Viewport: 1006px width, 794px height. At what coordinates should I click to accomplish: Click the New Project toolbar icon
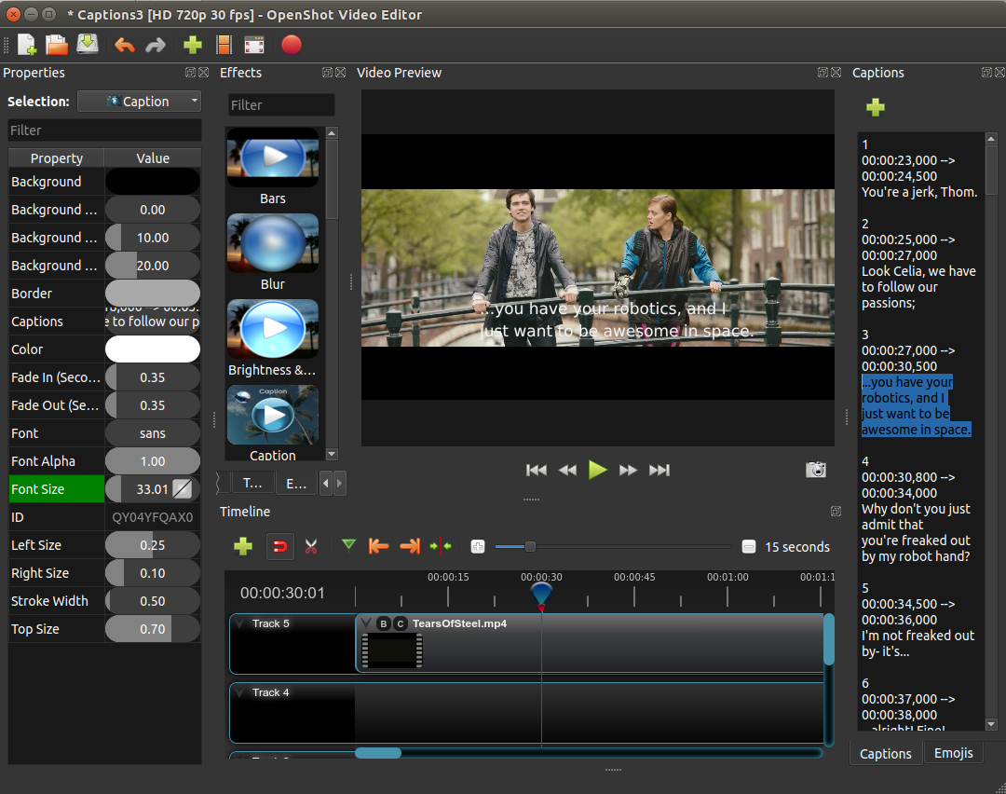coord(26,45)
